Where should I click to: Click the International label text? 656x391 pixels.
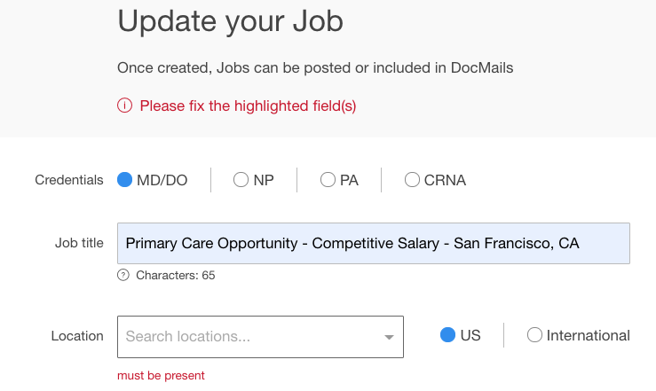[589, 335]
